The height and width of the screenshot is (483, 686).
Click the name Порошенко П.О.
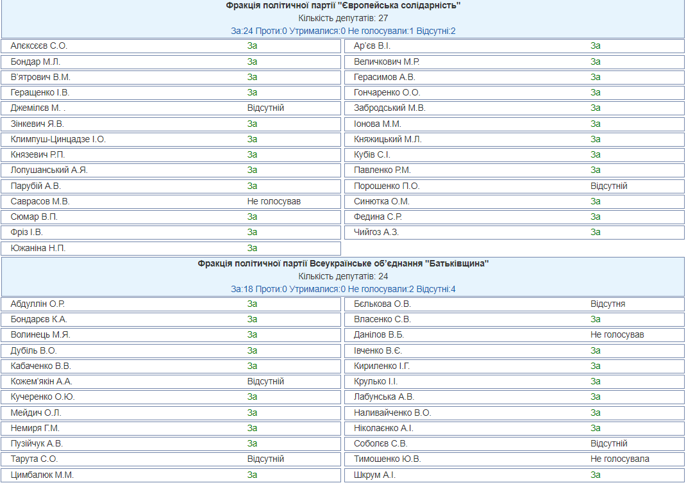point(387,186)
